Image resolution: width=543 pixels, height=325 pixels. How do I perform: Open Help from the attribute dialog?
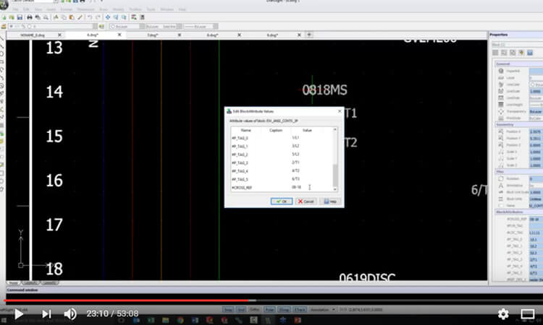329,201
